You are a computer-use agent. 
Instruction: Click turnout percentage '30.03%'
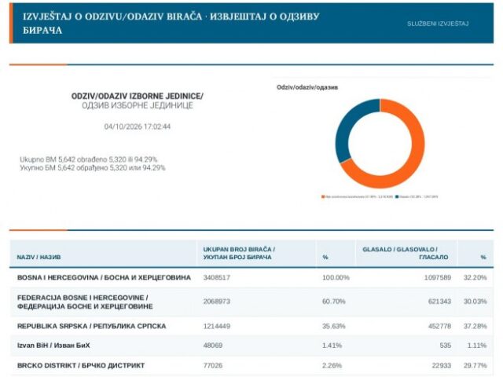(475, 302)
